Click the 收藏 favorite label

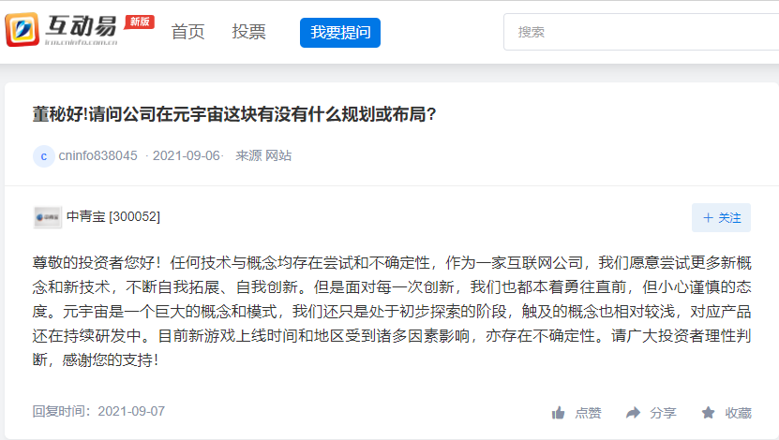tap(738, 413)
